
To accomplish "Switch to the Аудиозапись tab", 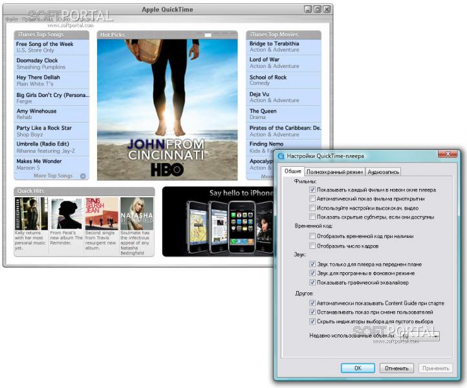I will click(383, 172).
